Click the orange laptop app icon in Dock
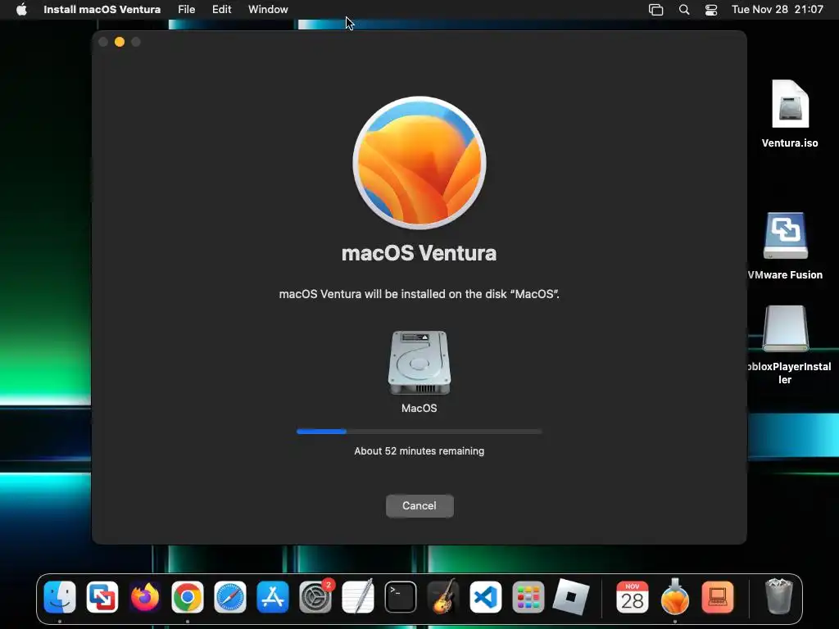 (x=717, y=597)
